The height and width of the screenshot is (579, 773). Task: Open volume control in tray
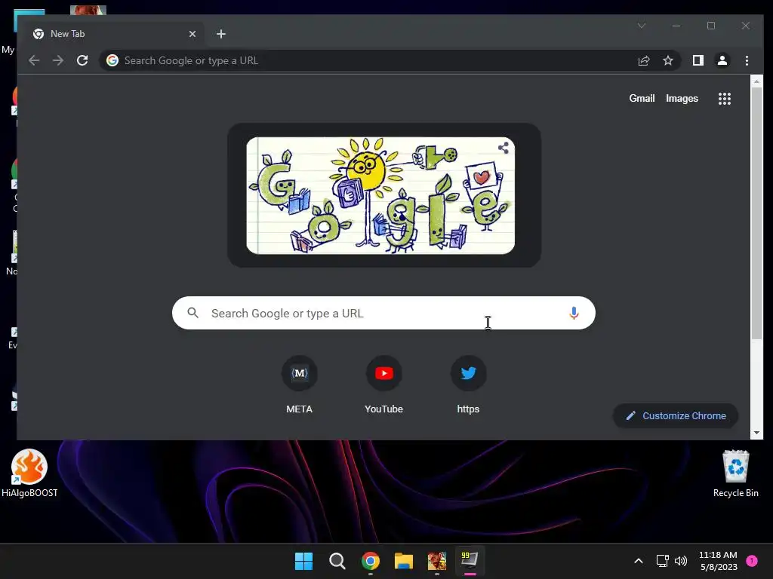click(681, 561)
